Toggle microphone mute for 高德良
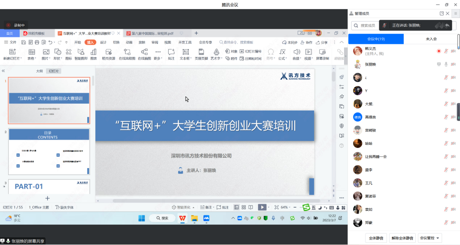 click(446, 117)
